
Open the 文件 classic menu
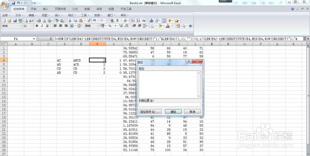pos(19,15)
